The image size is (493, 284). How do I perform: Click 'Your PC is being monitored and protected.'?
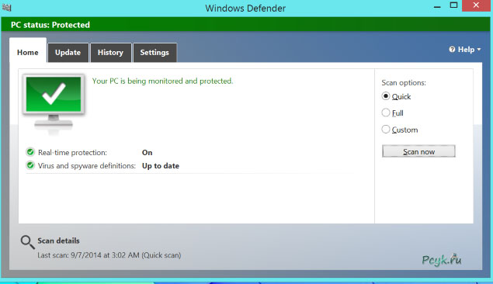coord(162,81)
